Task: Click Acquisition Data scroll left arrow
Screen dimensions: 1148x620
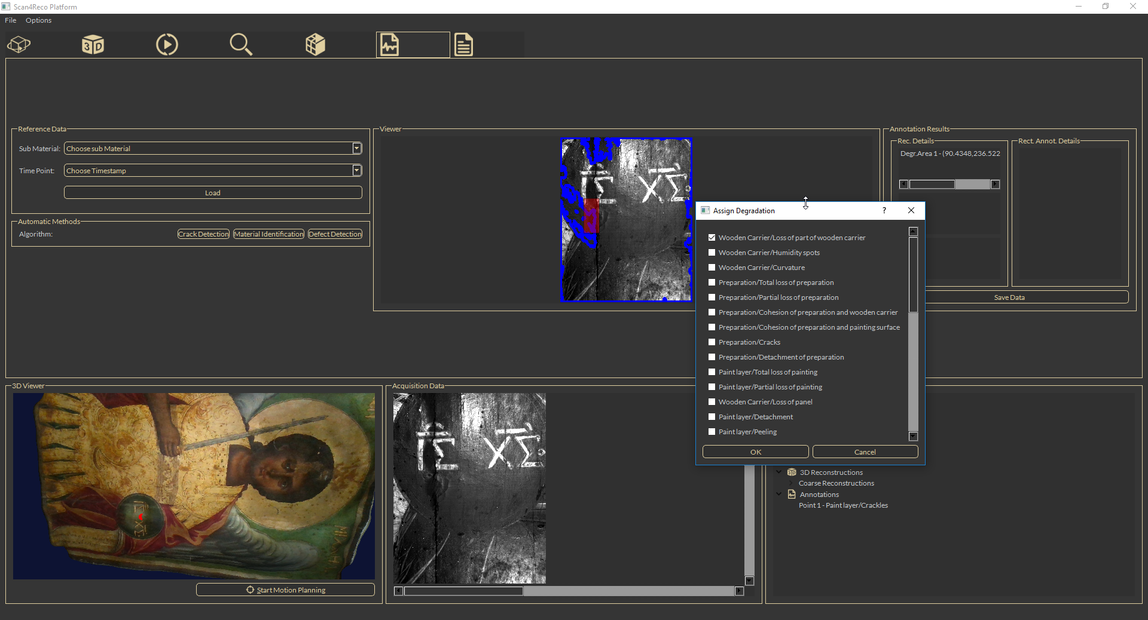Action: (399, 591)
